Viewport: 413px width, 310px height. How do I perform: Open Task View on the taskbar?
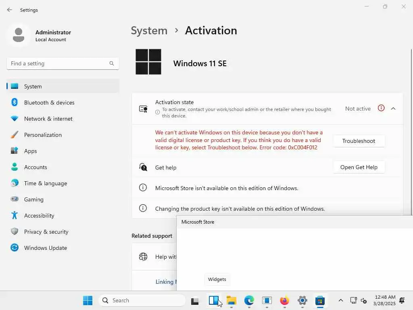pyautogui.click(x=195, y=301)
